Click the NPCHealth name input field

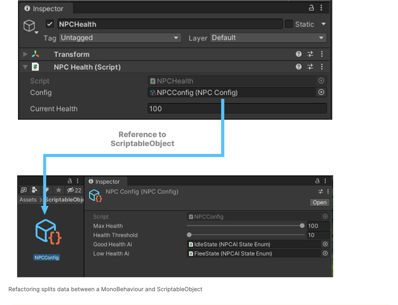point(170,24)
